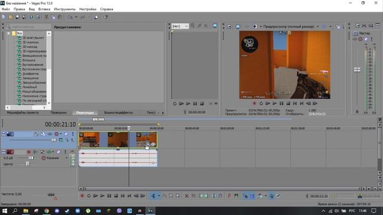Image resolution: width=383 pixels, height=215 pixels.
Task: Click the video track 1 automation settings gear
Action: 57,134
